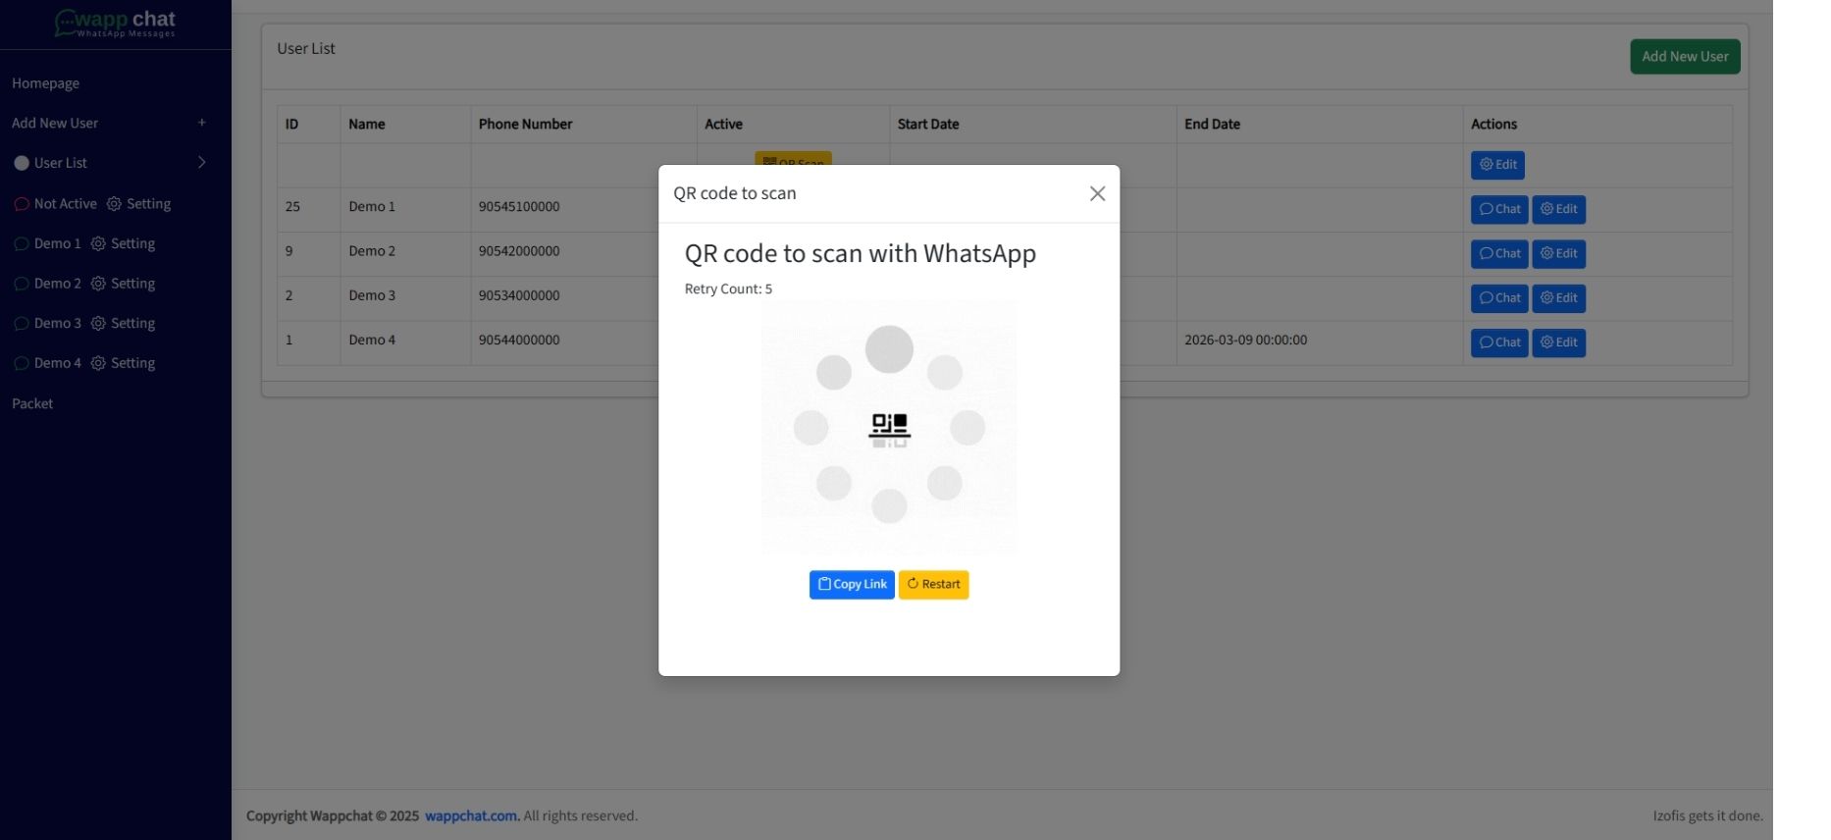This screenshot has width=1831, height=840.
Task: Edit the Demo 3 user
Action: [x=1558, y=298]
